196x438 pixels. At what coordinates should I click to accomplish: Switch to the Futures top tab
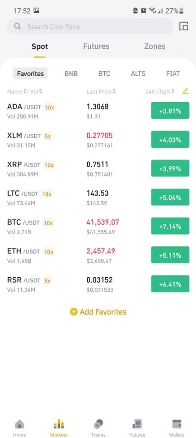(x=96, y=46)
